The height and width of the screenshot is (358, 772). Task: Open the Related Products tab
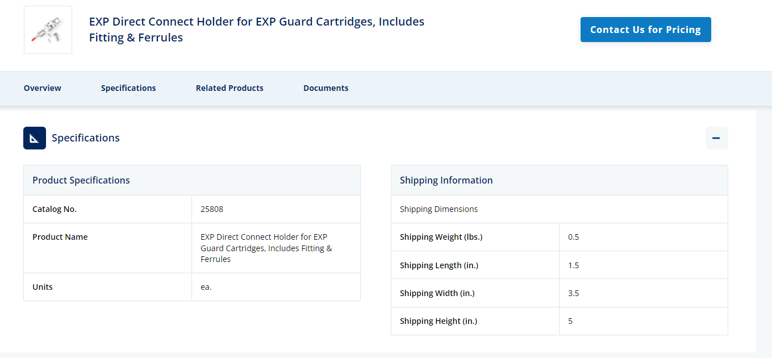coord(229,88)
